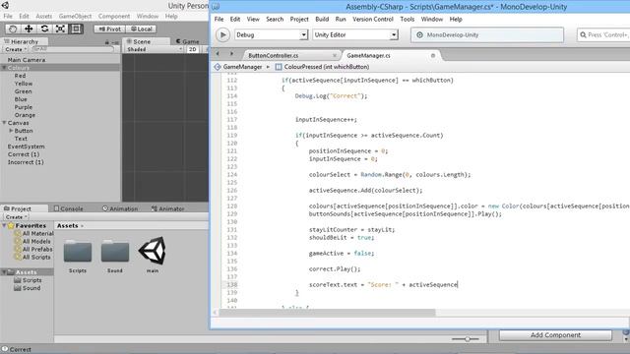Open MonoDevelop View menu
This screenshot has width=630, height=354.
(x=253, y=20)
